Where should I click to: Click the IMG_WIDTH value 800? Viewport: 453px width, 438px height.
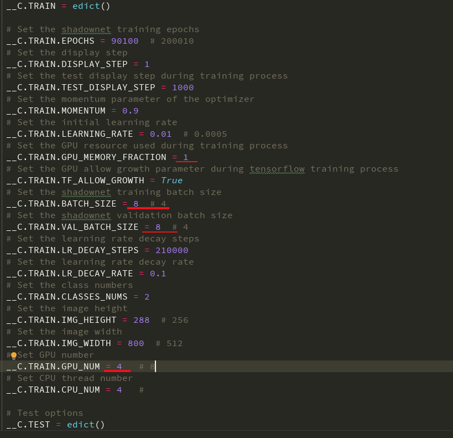136,343
